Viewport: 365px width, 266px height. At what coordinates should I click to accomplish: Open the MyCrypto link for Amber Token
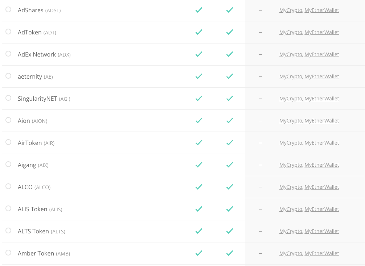click(291, 253)
